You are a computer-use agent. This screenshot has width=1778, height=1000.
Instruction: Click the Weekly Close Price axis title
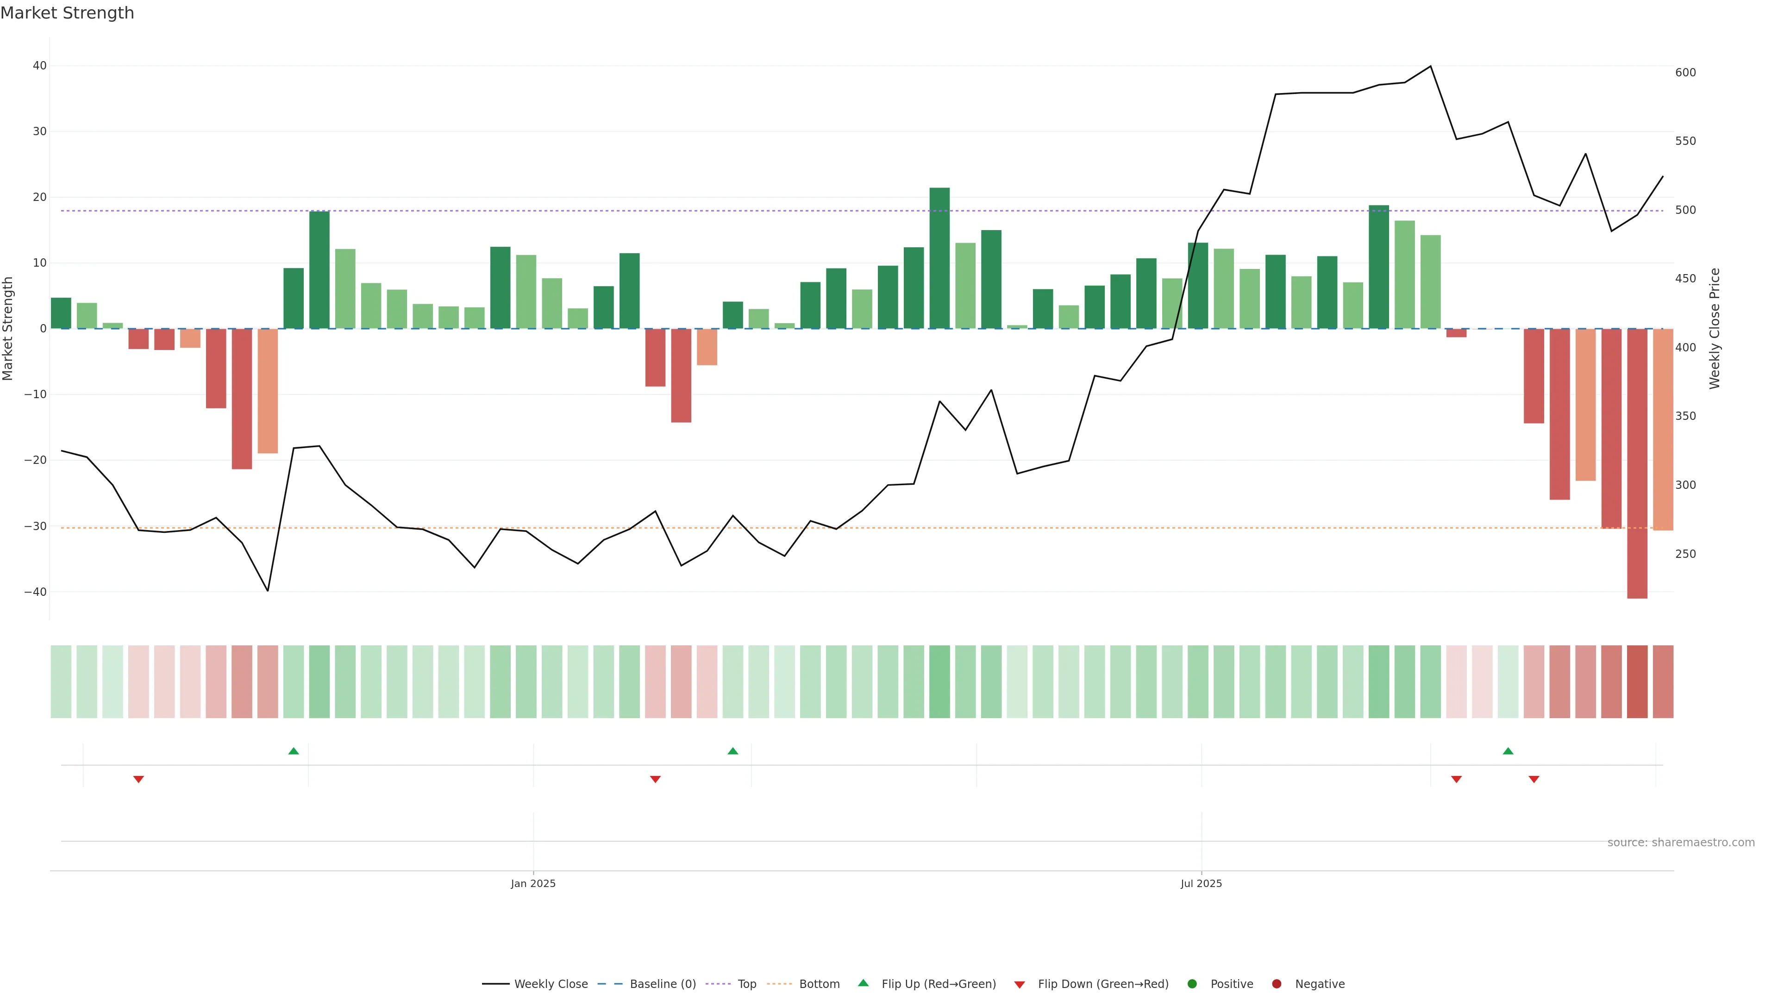(x=1715, y=329)
